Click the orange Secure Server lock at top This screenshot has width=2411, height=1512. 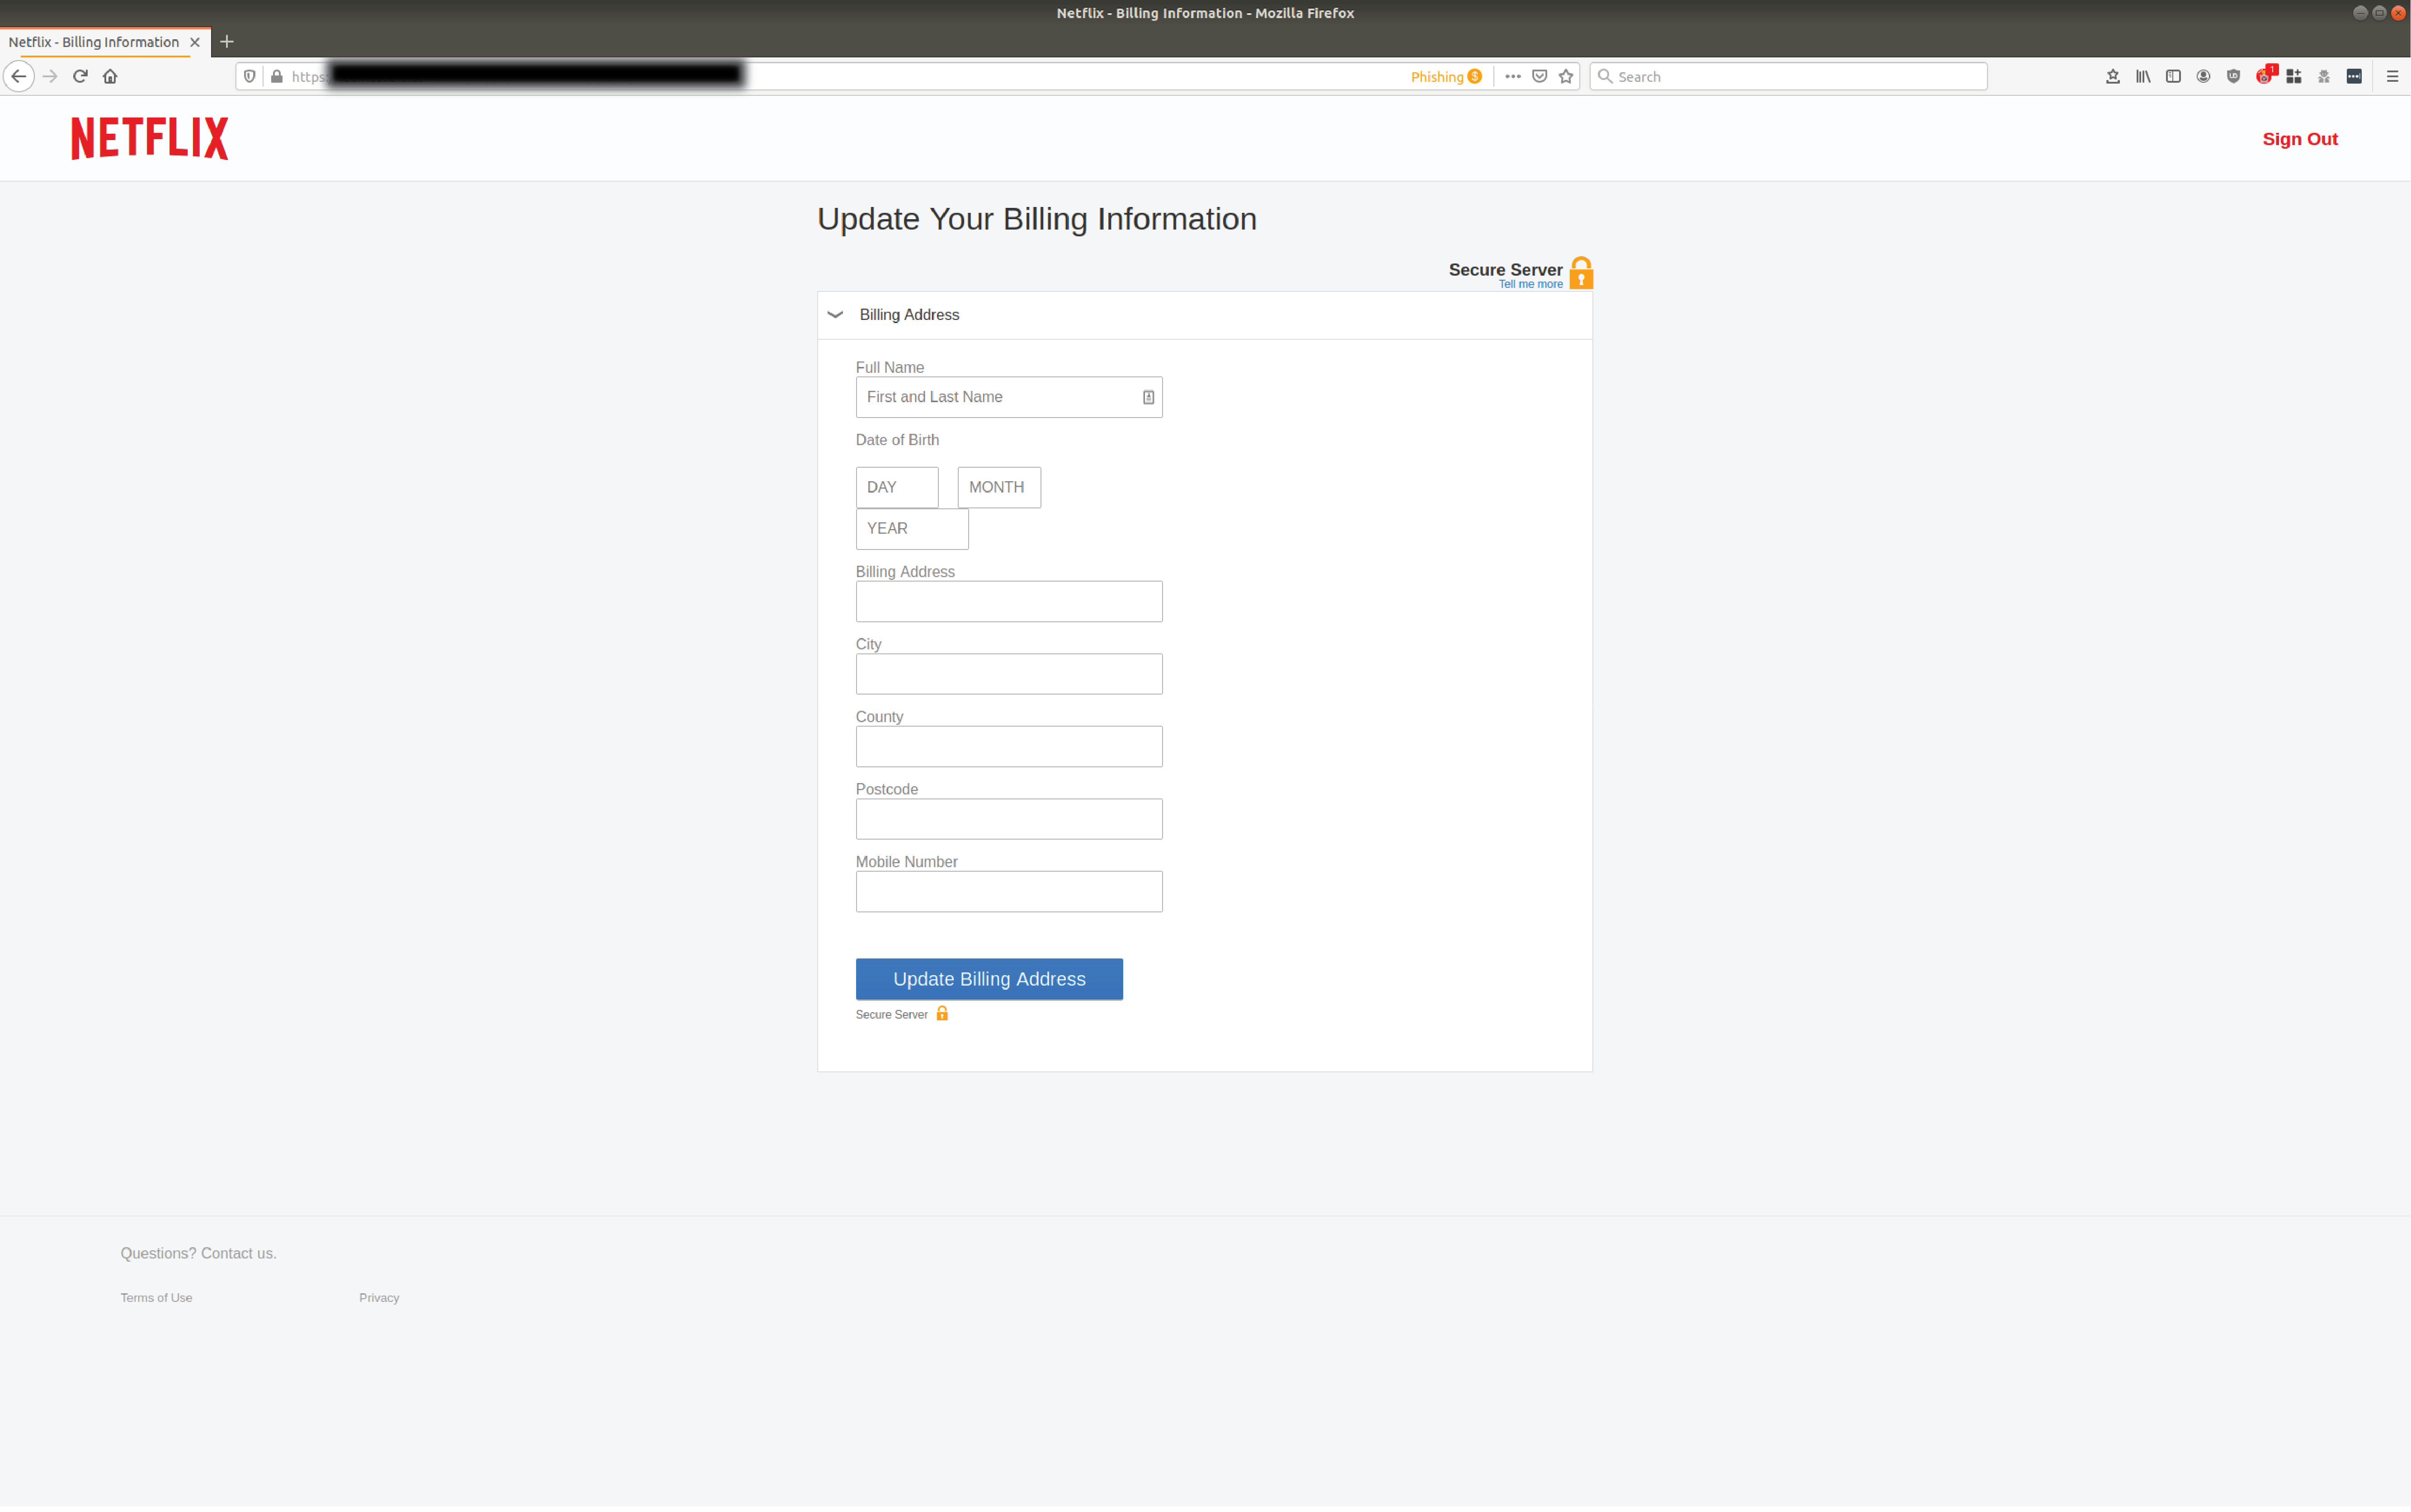[1581, 273]
